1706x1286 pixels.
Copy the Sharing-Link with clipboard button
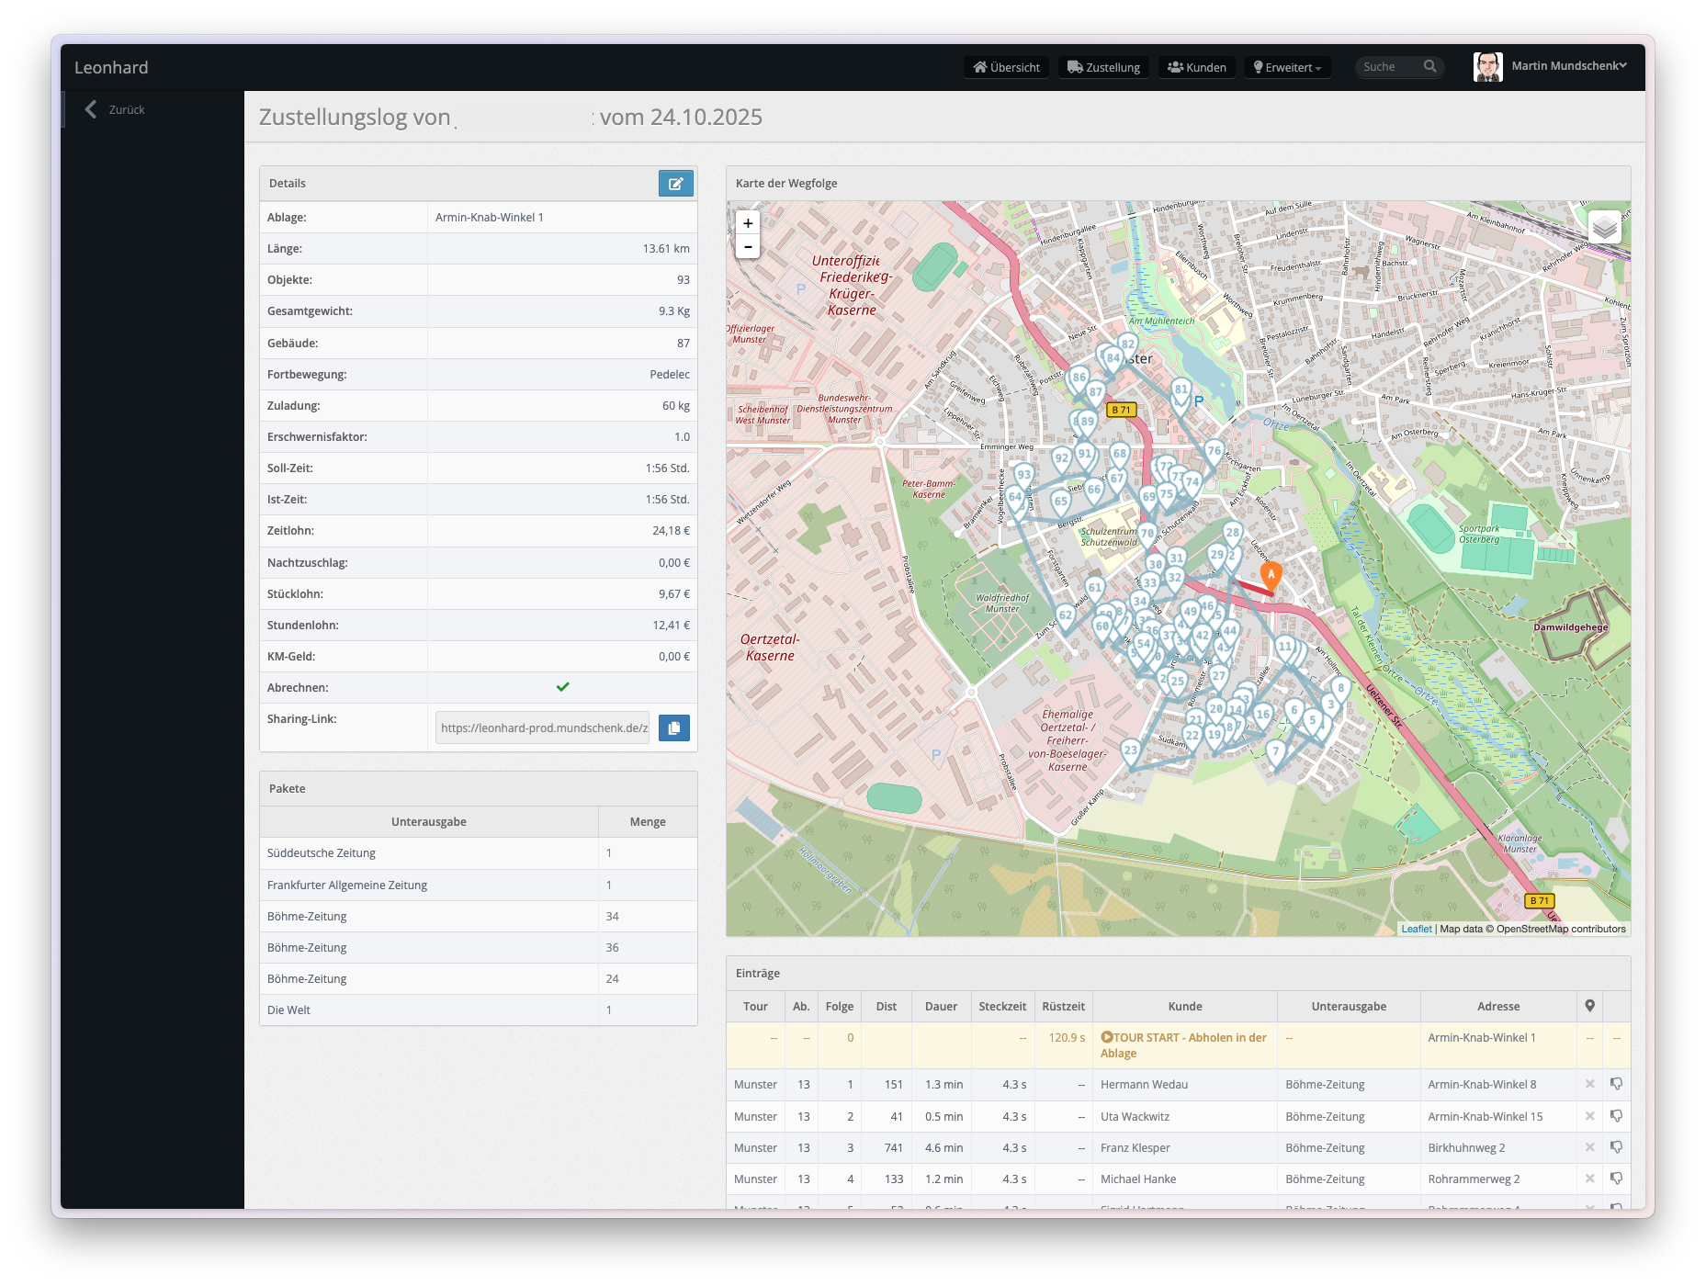(x=673, y=728)
